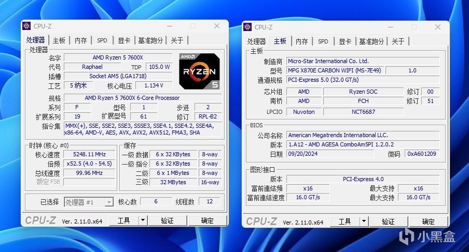The image size is (469, 252).
Task: Click the PCI-Express 5.0 (32.0 GT/s) field
Action: 363,80
